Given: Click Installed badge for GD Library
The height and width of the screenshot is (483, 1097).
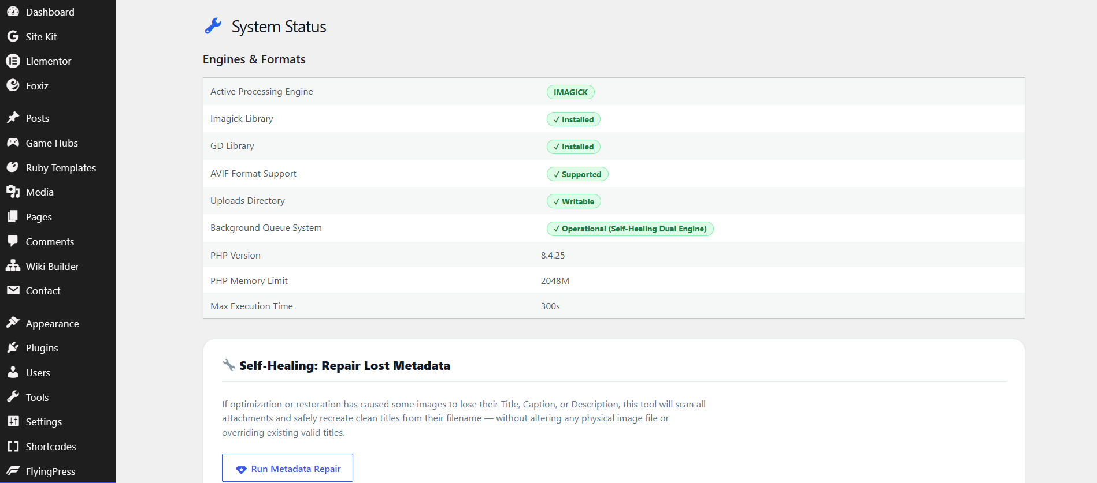Looking at the screenshot, I should (573, 147).
